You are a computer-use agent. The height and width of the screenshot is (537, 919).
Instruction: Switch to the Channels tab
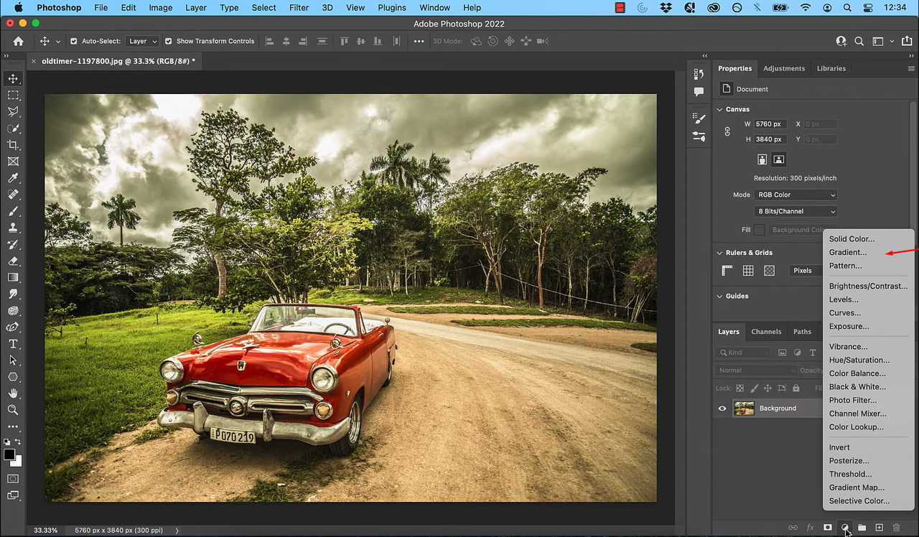click(766, 331)
